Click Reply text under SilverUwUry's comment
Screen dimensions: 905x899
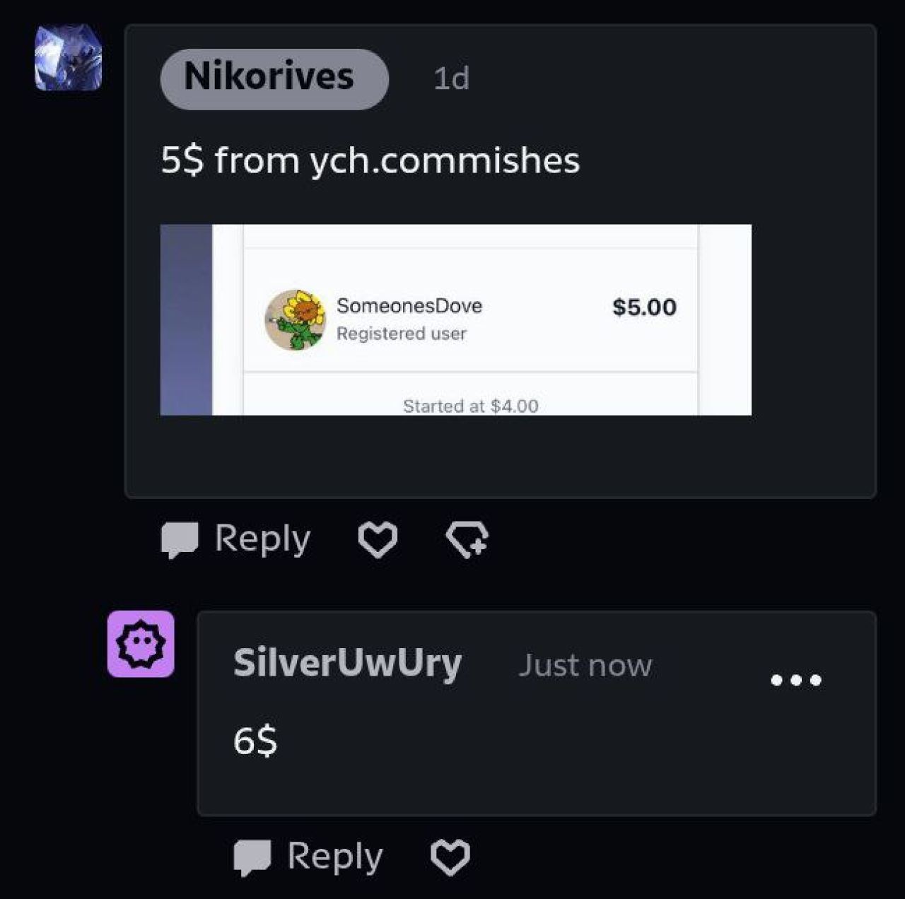(x=335, y=857)
